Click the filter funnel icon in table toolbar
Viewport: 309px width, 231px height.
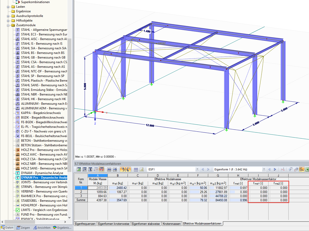[290, 169]
